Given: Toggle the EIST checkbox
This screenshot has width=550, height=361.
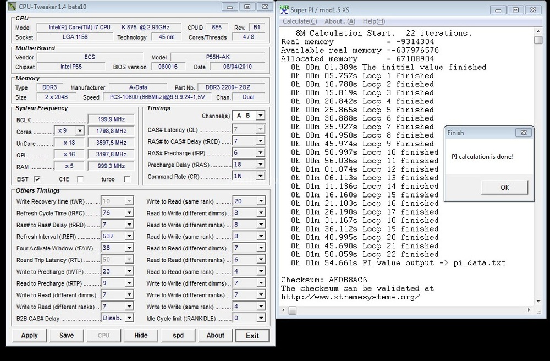Looking at the screenshot, I should (37, 179).
